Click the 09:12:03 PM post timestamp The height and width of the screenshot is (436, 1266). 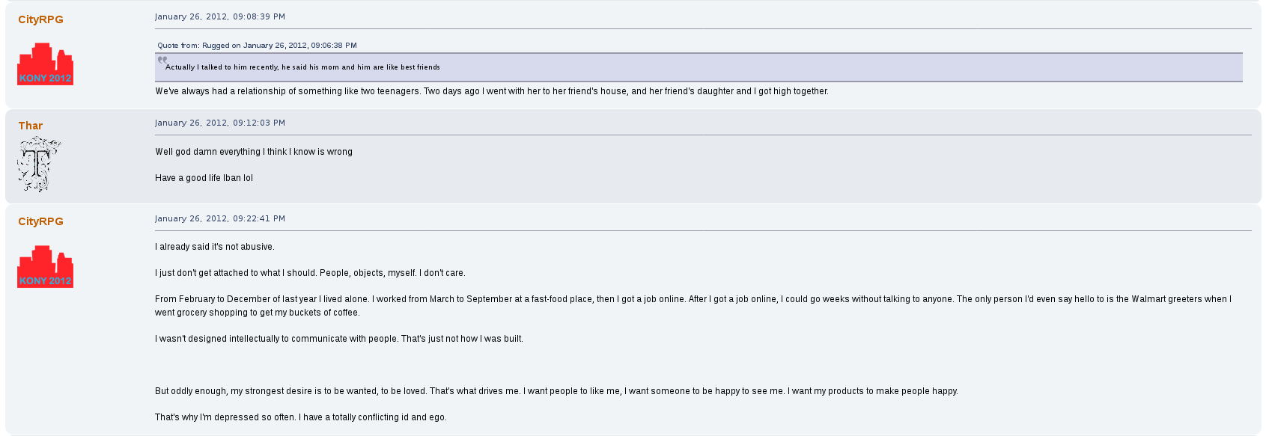220,123
